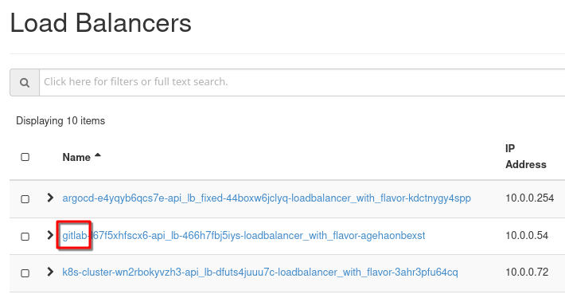Expand the k8s-cluster load balancer row
The height and width of the screenshot is (298, 565).
click(x=50, y=272)
